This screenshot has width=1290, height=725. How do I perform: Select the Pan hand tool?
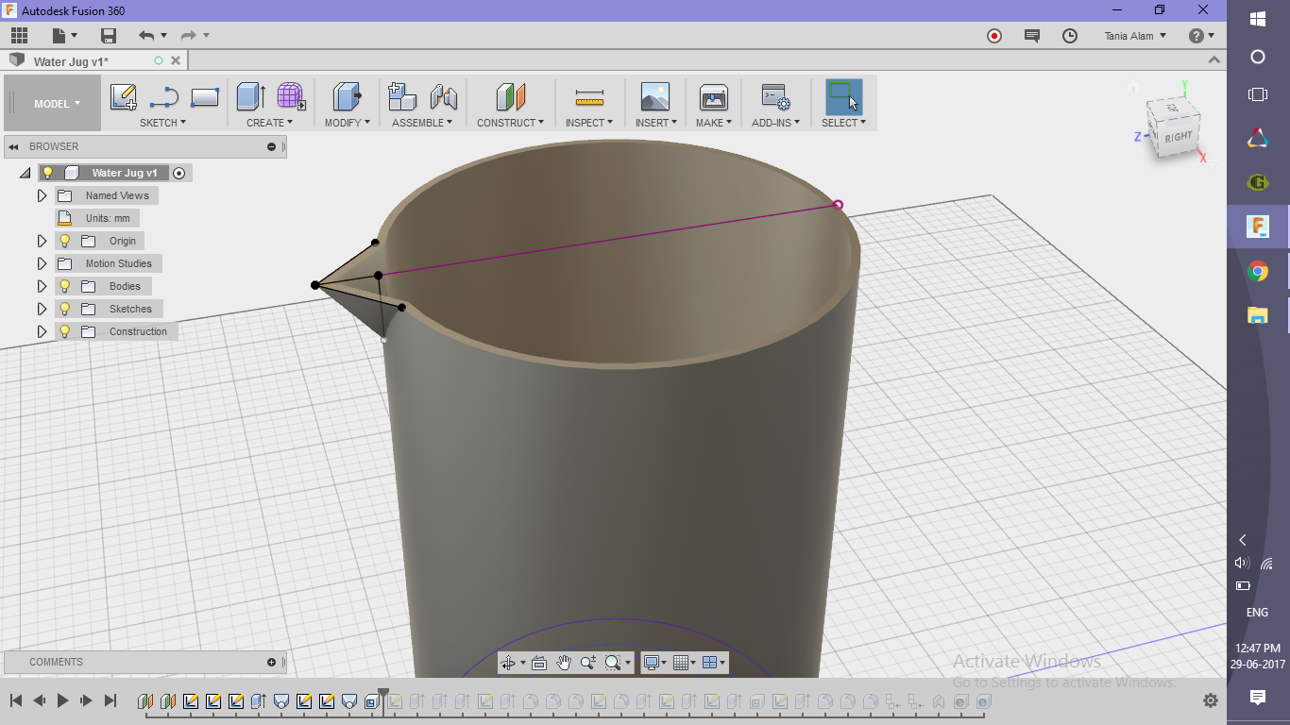(564, 663)
